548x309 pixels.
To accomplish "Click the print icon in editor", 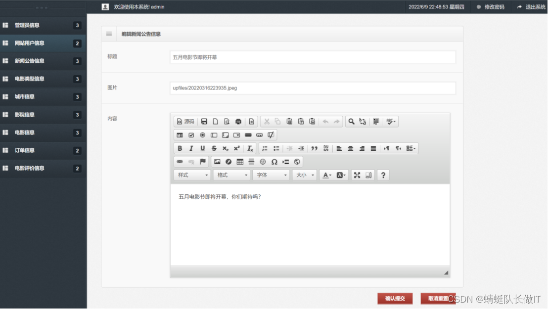I will tap(238, 122).
